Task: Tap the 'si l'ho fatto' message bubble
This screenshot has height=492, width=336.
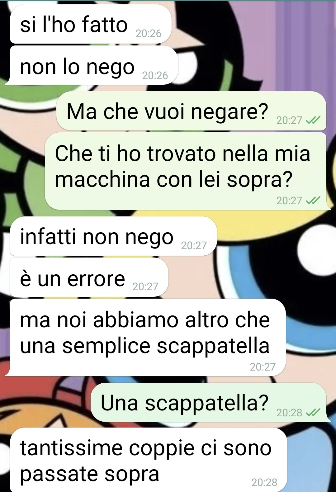Action: click(x=91, y=24)
